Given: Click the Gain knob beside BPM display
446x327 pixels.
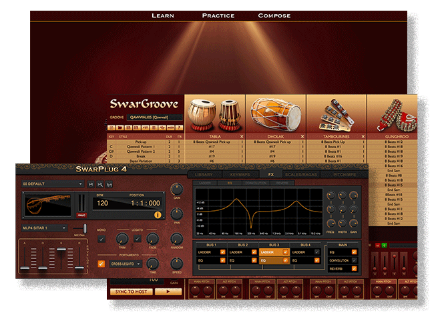Looking at the screenshot, I should click(x=177, y=190).
